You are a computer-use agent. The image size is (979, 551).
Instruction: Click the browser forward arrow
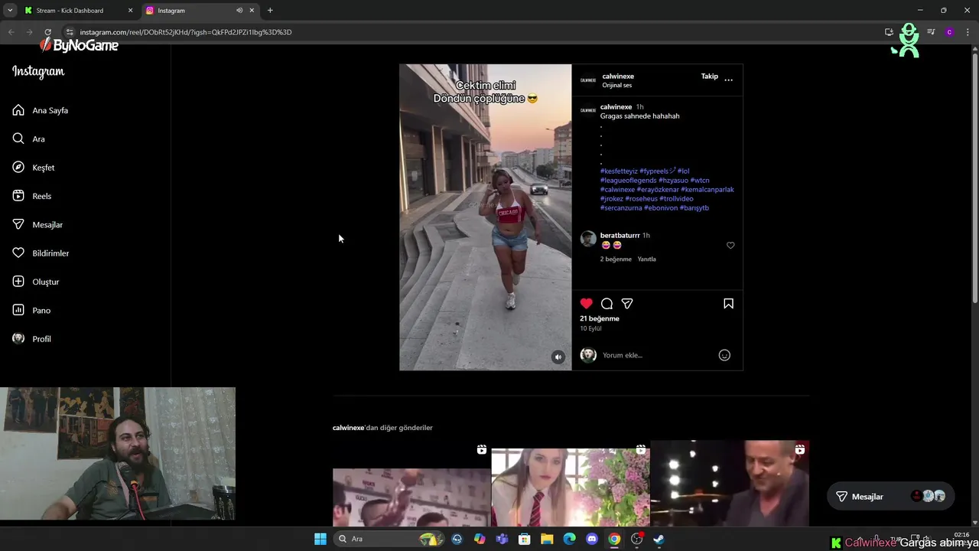click(29, 32)
